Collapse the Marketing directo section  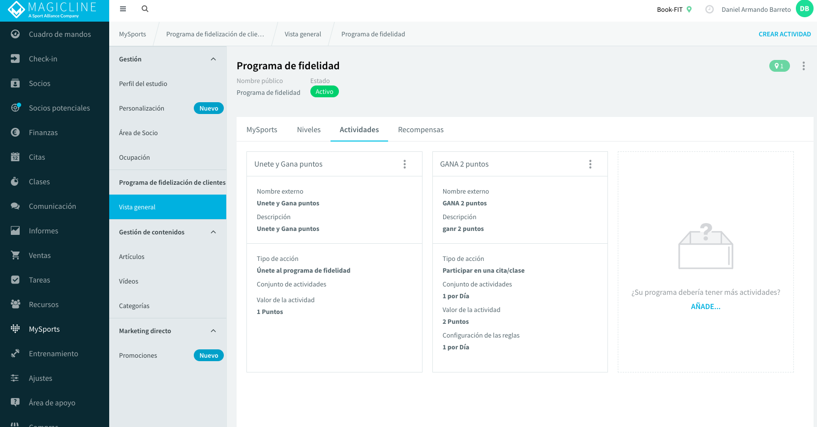tap(213, 331)
